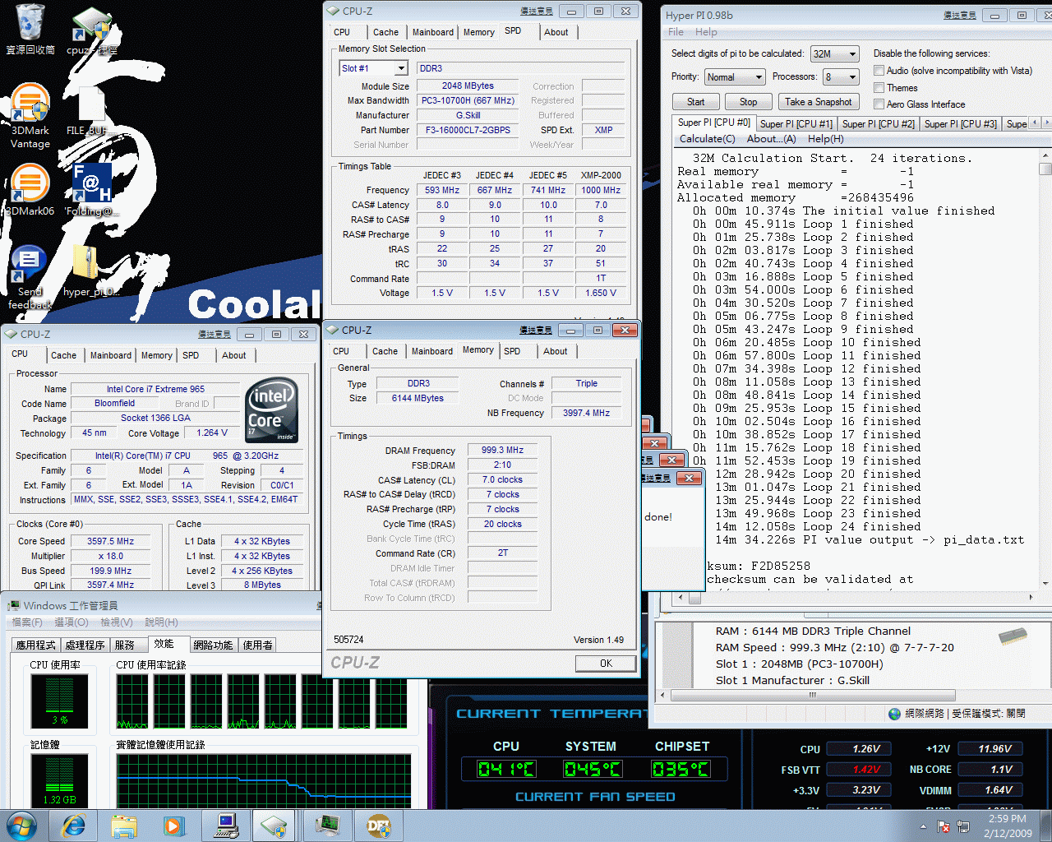Open the system clock showing 2:59 PM

click(x=1008, y=826)
